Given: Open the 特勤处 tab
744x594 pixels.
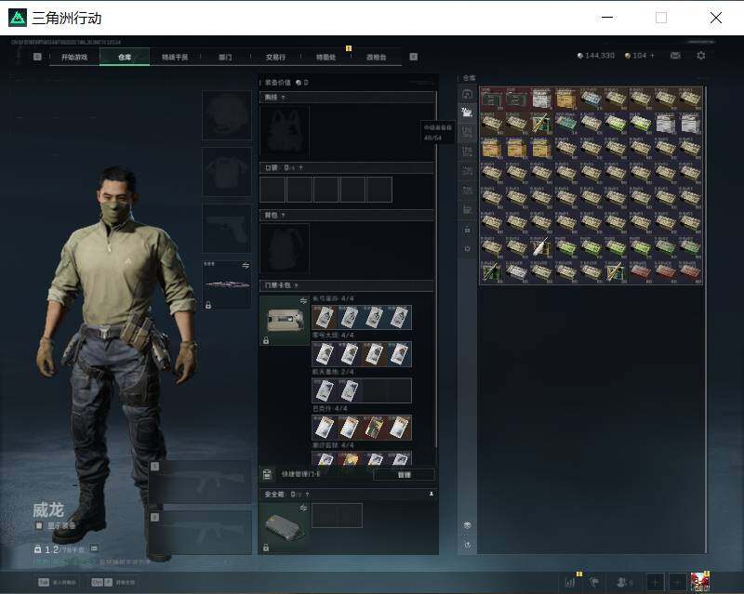Looking at the screenshot, I should (x=326, y=57).
